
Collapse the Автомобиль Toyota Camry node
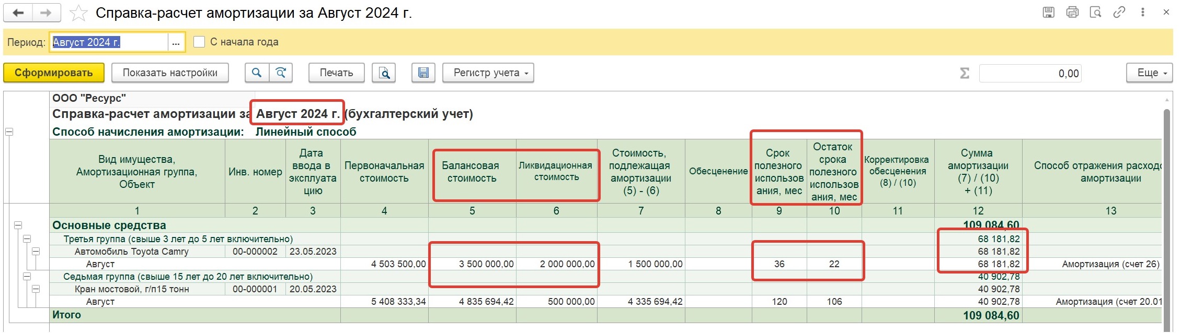[x=36, y=251]
